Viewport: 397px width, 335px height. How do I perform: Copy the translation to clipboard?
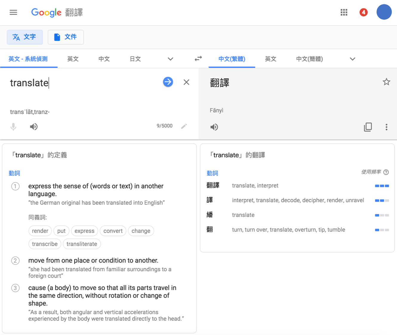(368, 127)
